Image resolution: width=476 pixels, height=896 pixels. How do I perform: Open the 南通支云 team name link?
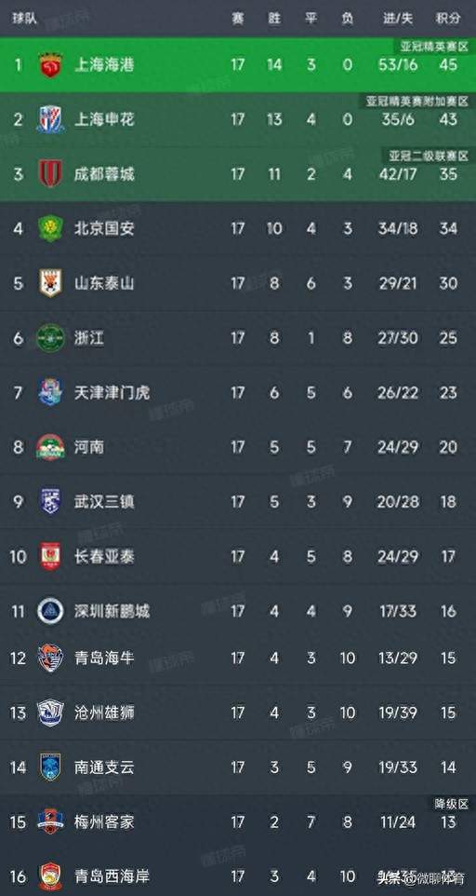tap(104, 767)
